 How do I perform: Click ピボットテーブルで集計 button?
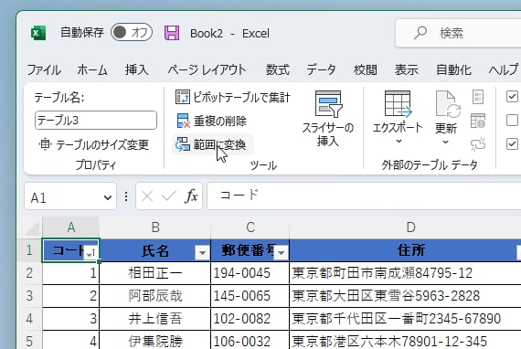pos(233,97)
